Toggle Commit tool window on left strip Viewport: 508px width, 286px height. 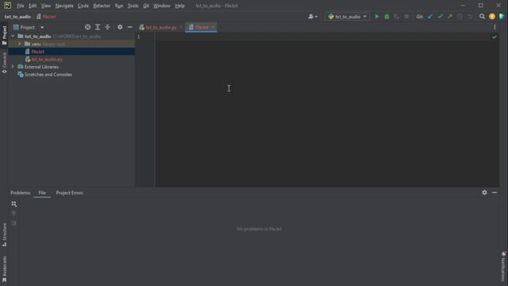click(4, 63)
